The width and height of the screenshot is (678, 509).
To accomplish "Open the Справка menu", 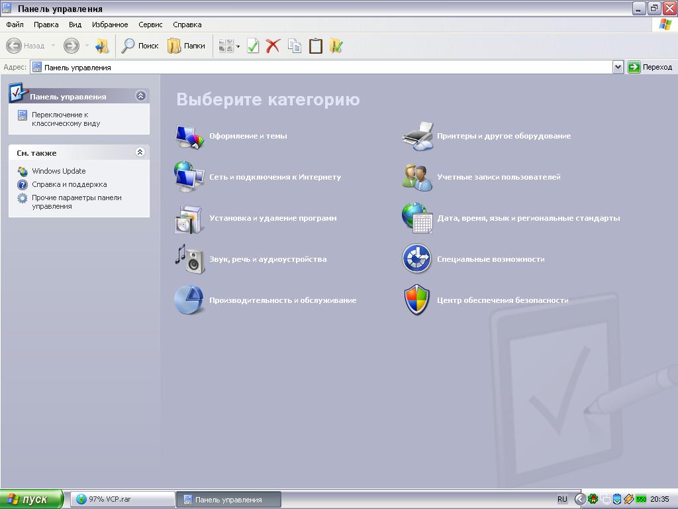I will click(x=187, y=25).
